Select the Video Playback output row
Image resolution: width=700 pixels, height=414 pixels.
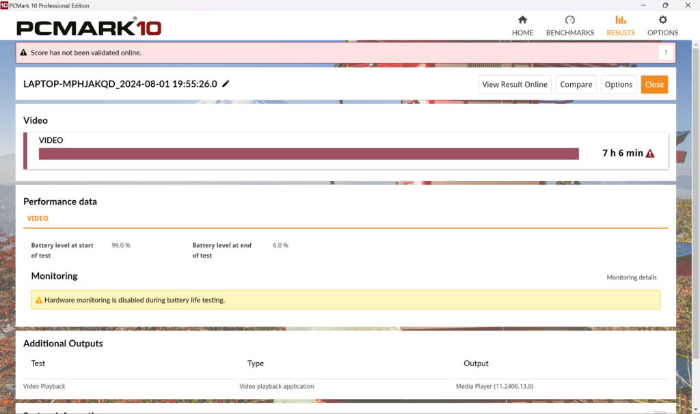click(x=44, y=386)
